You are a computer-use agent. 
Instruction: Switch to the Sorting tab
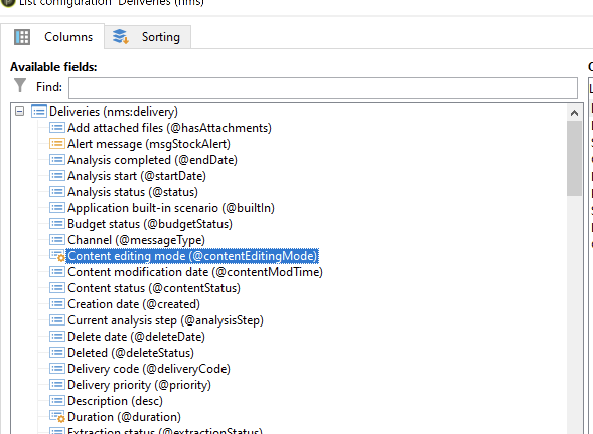[161, 37]
